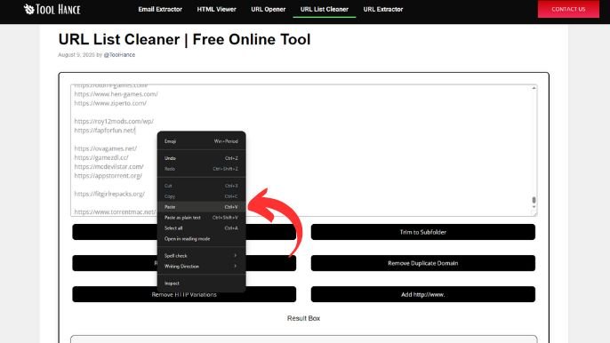This screenshot has width=610, height=343.
Task: Click the URL textarea scrollbar thumb
Action: tap(534, 200)
